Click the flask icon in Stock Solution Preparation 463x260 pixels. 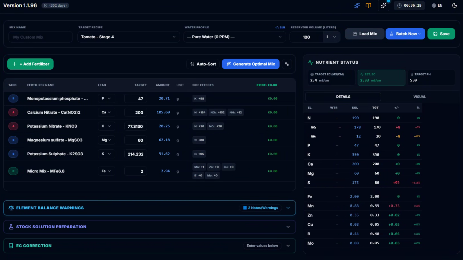point(11,227)
